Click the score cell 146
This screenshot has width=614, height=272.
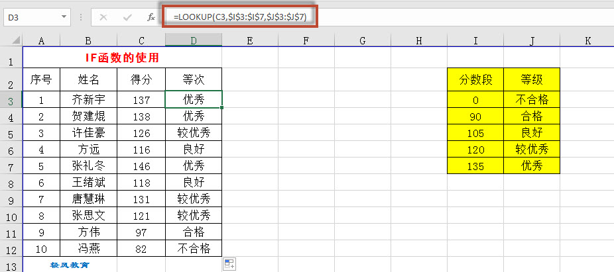click(141, 165)
